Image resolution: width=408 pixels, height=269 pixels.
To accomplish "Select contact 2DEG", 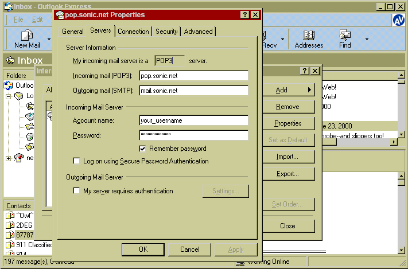I will 20,225.
